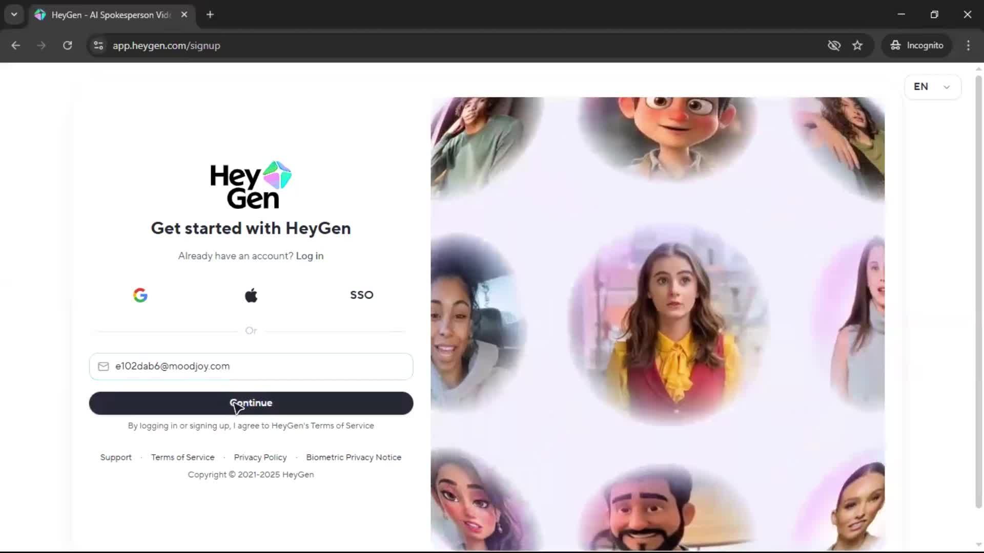Screen dimensions: 984x553
Task: Sign up with the Apple icon
Action: 251,295
